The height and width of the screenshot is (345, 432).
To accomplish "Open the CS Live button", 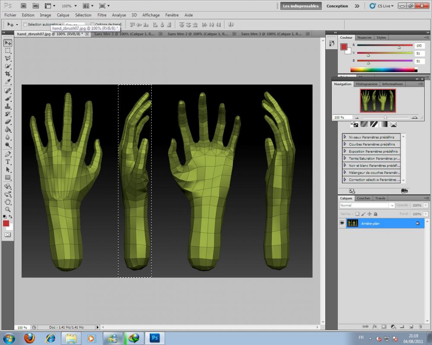I will [380, 6].
